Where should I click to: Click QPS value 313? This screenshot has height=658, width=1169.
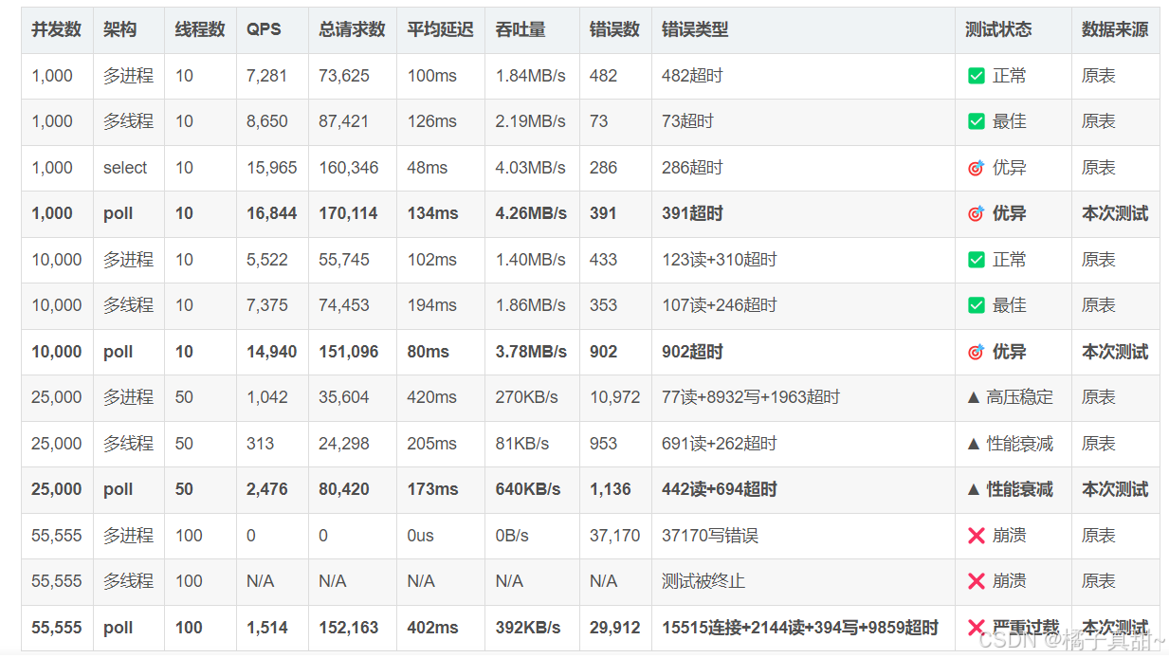point(260,444)
